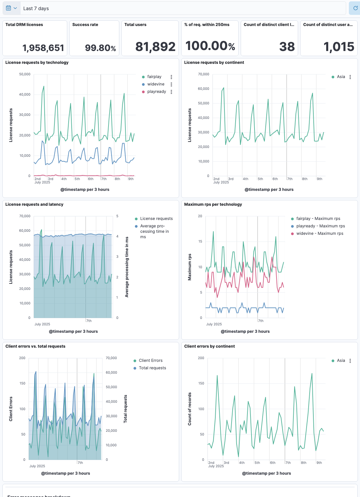Screen dimensions: 360x497
Task: Select 'fairplay - Maximum rps' legend entry
Action: click(x=318, y=219)
